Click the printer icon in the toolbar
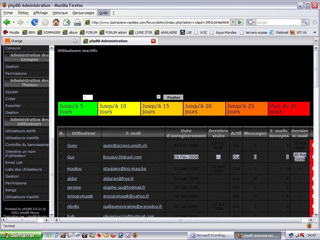The image size is (320, 240). coord(77,22)
